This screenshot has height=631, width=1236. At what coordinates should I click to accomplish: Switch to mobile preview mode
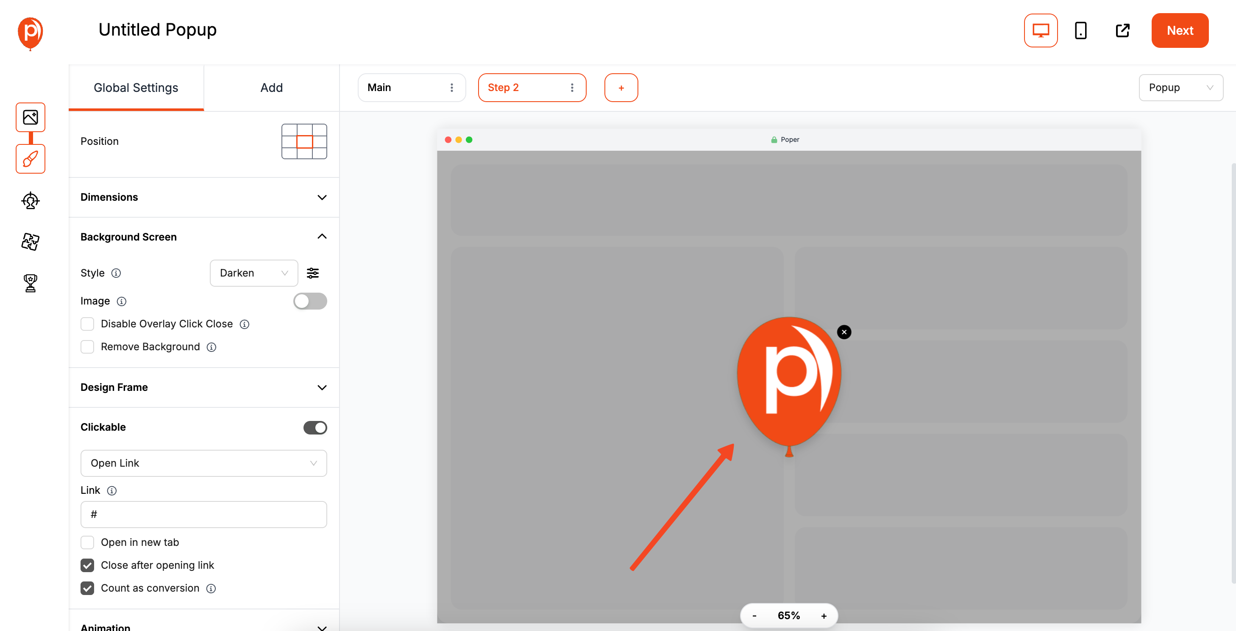(1080, 30)
